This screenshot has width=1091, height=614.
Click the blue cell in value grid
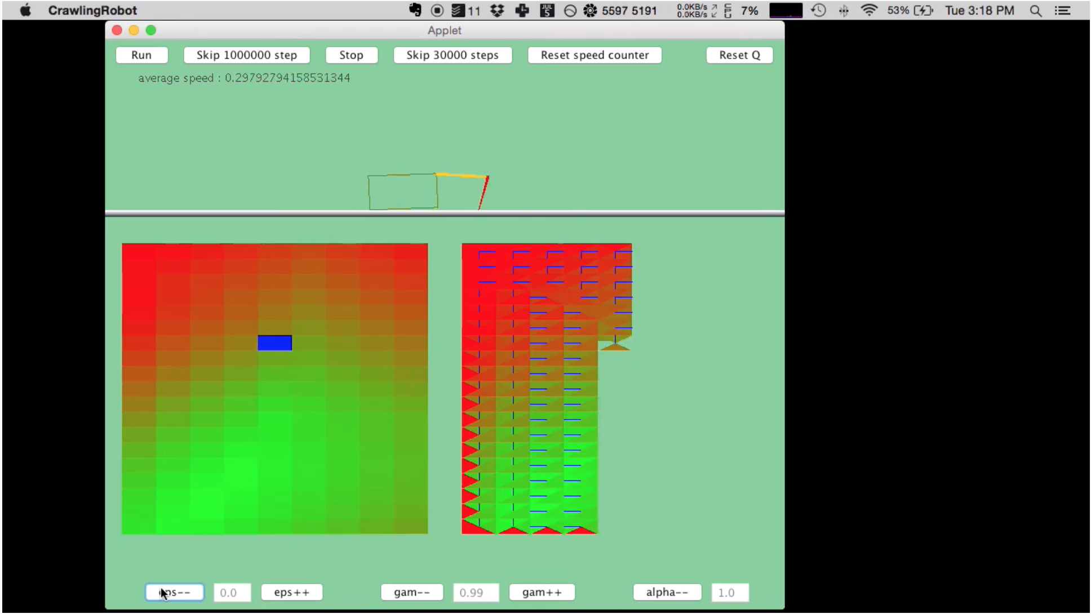pyautogui.click(x=275, y=343)
